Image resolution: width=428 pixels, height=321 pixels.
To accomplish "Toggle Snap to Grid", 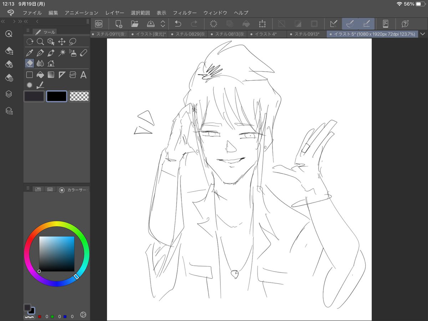I will click(366, 24).
